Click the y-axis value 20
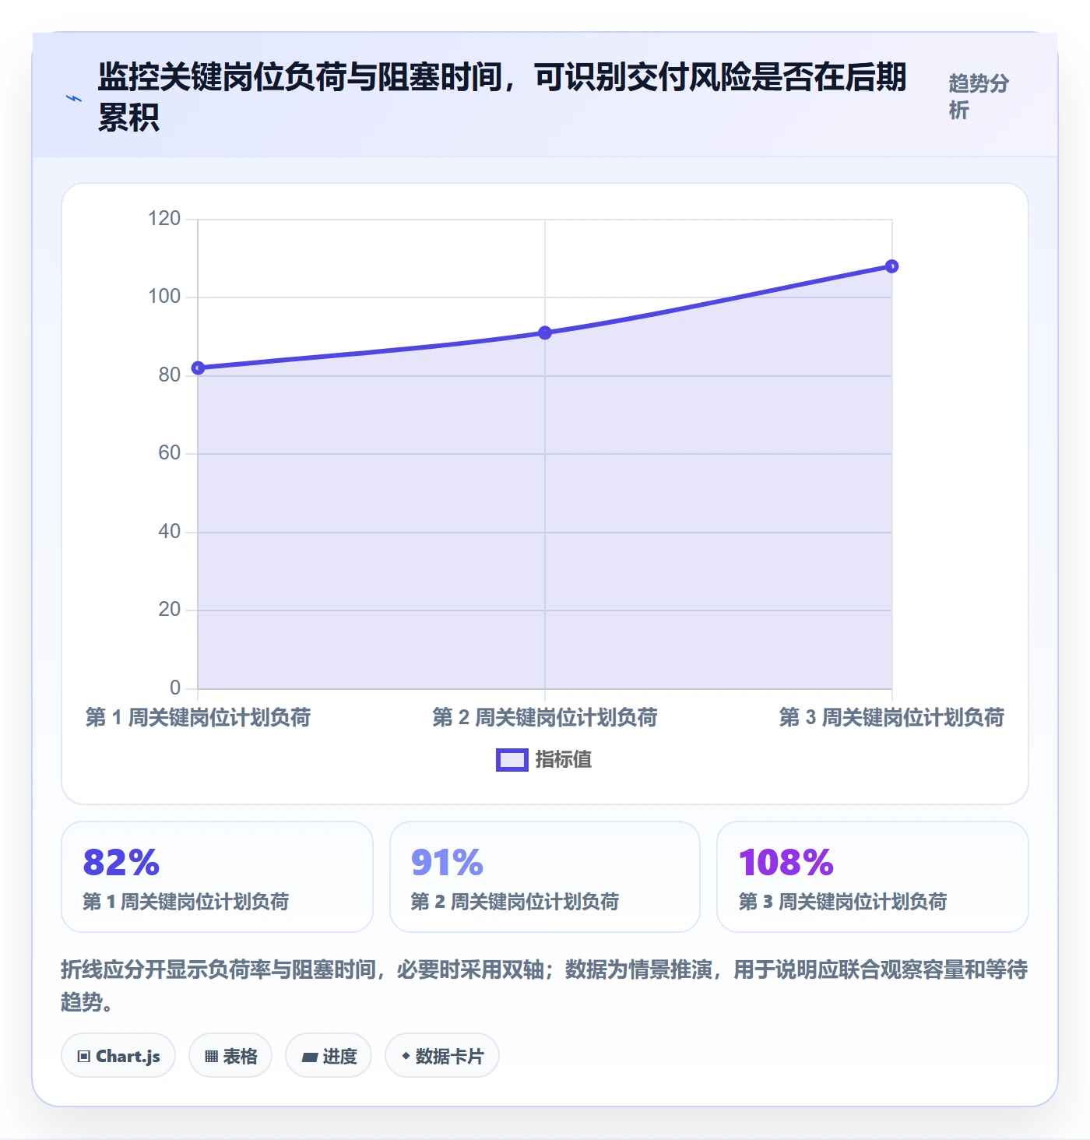The width and height of the screenshot is (1090, 1140). click(170, 610)
